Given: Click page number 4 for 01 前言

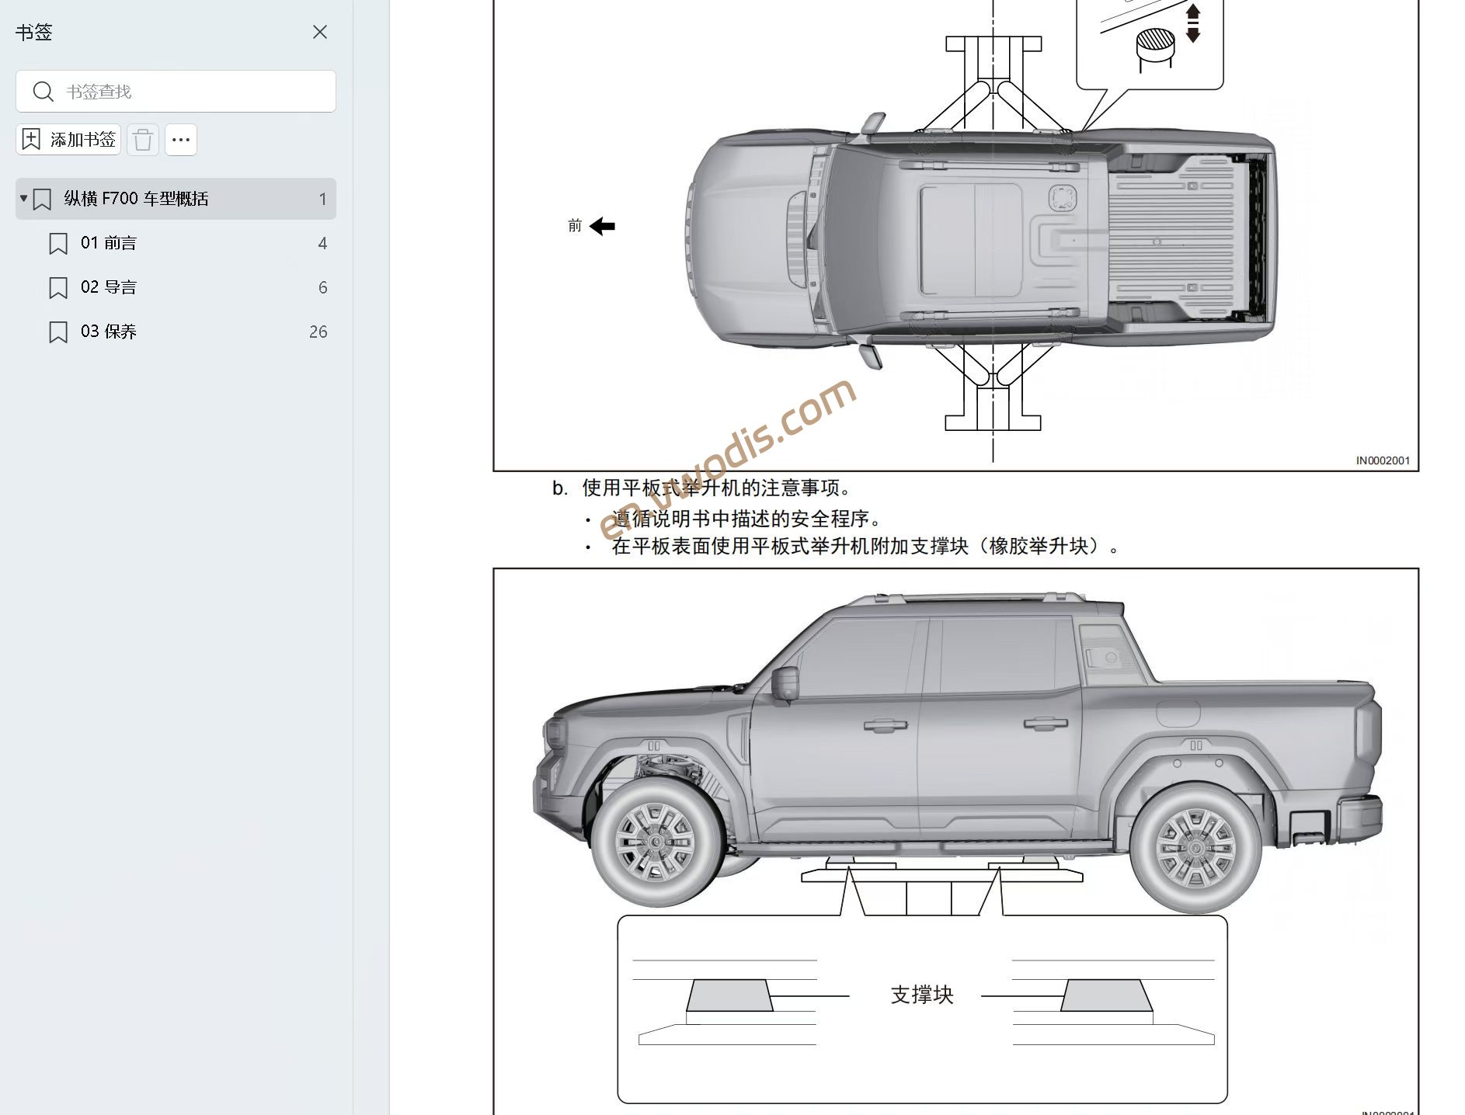Looking at the screenshot, I should pos(323,243).
